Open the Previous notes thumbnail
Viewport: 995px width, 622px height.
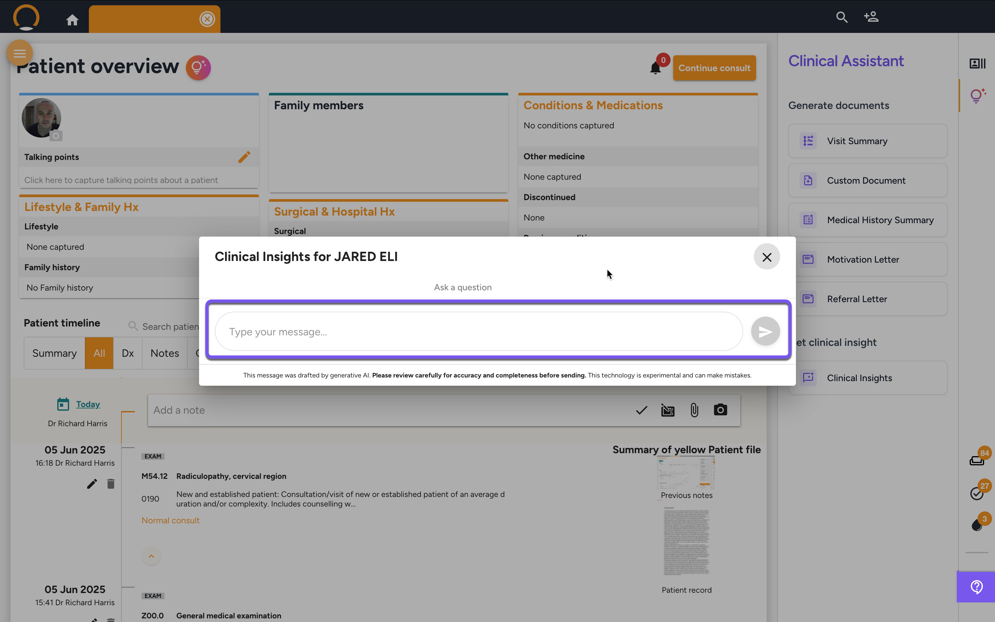point(686,473)
